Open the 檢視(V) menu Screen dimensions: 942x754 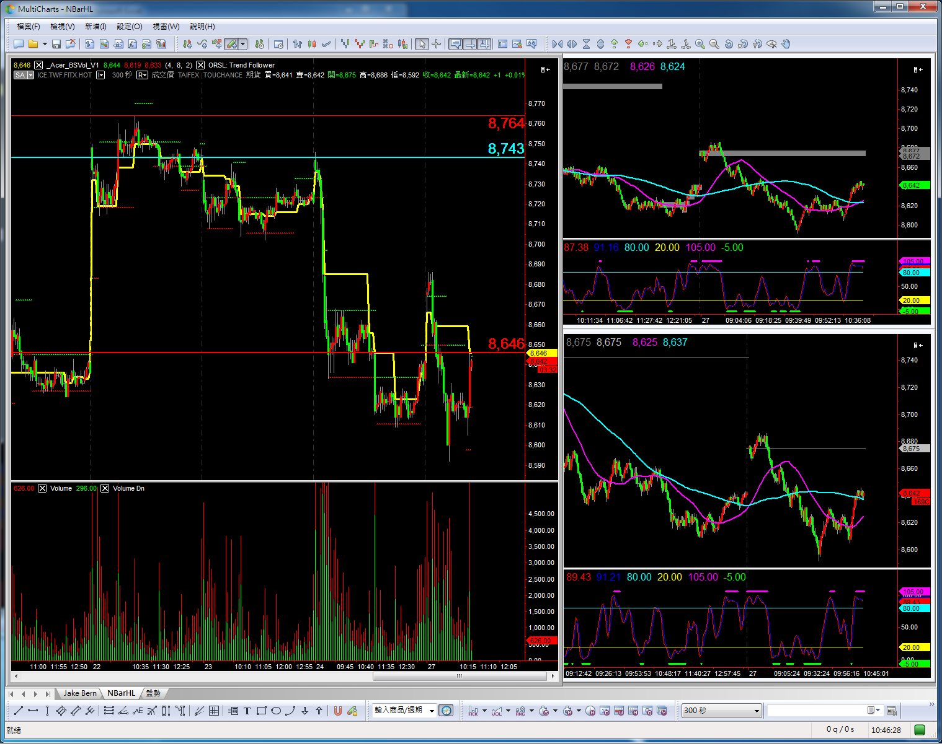[x=63, y=27]
